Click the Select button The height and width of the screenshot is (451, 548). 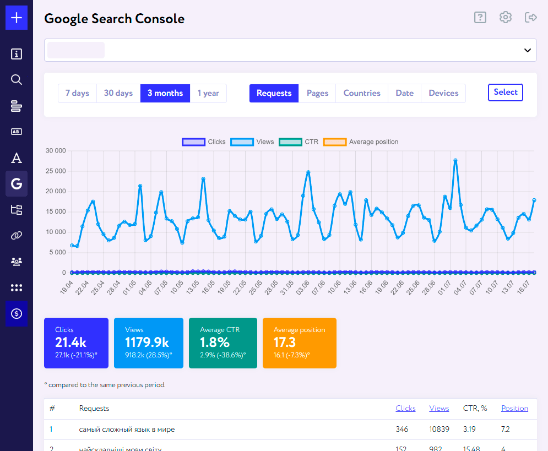coord(506,92)
